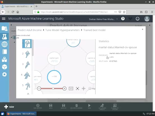Open the Web Services globe icon
The height and width of the screenshot is (116, 155).
tap(4, 44)
